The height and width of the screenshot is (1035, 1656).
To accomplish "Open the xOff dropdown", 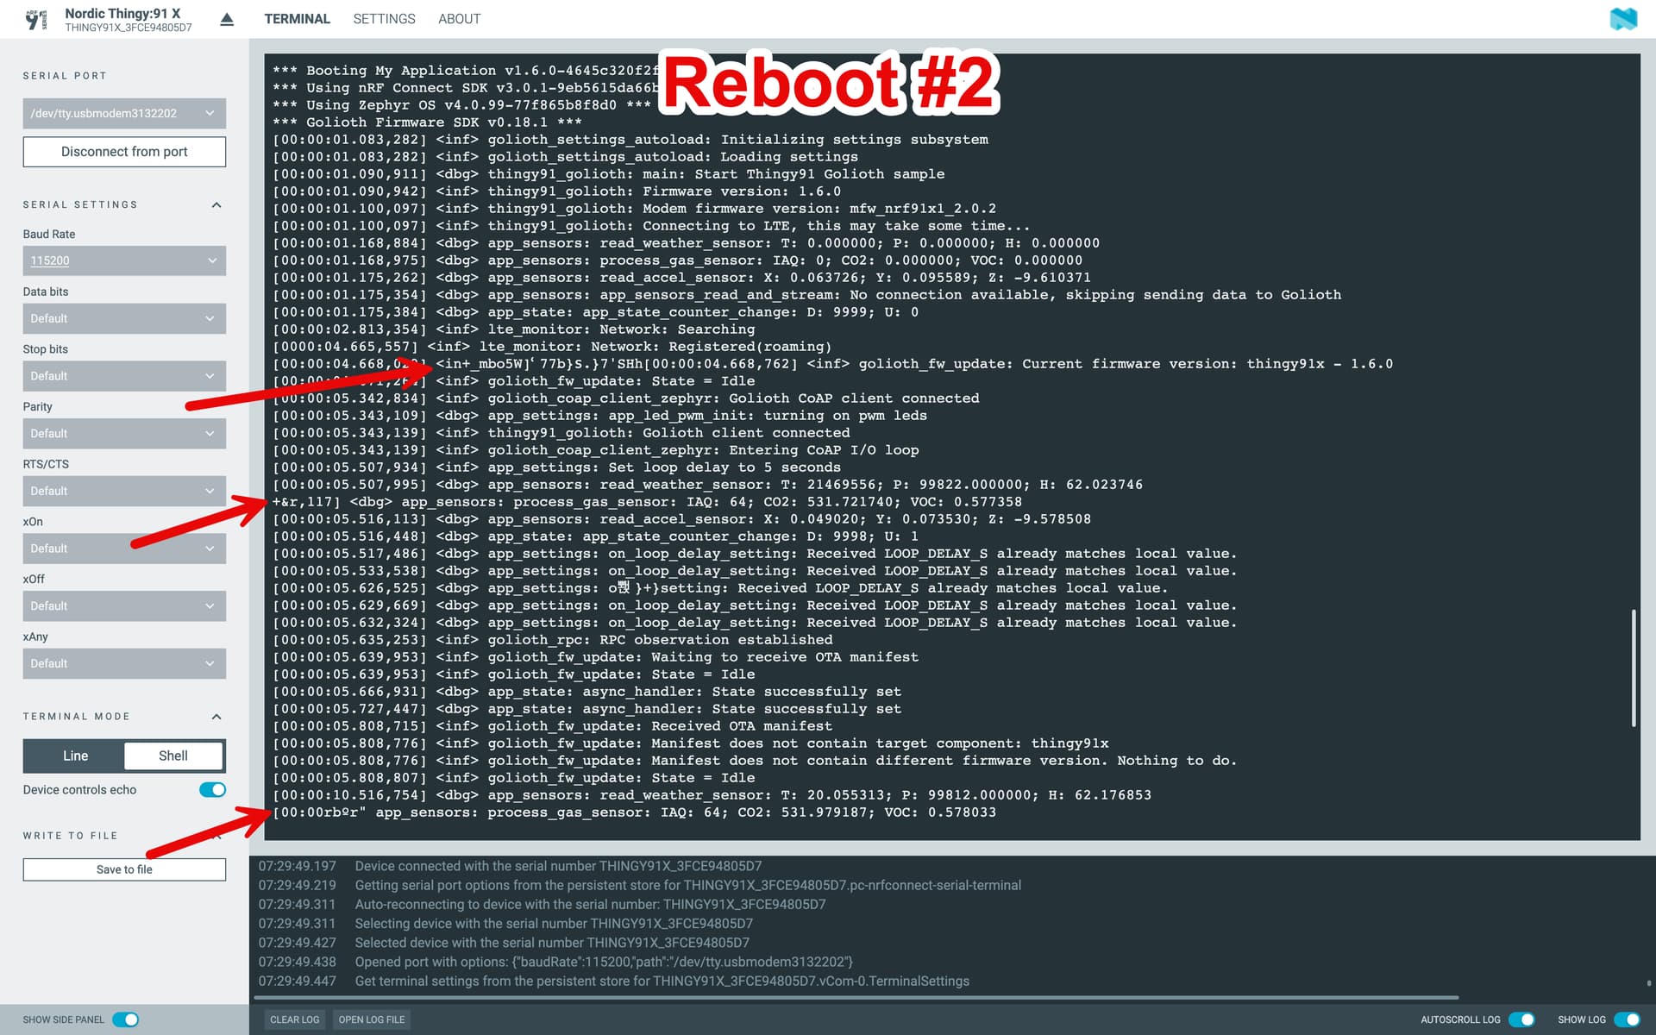I will pyautogui.click(x=124, y=605).
